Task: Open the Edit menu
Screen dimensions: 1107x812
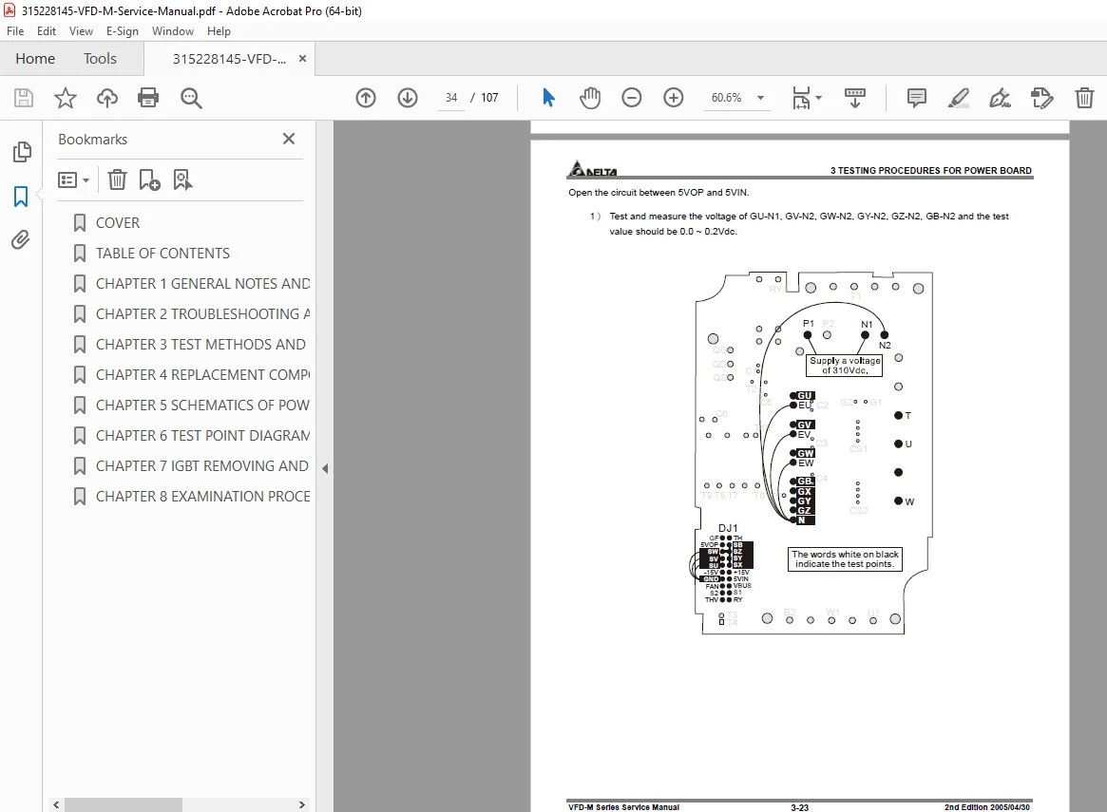Action: coord(47,31)
